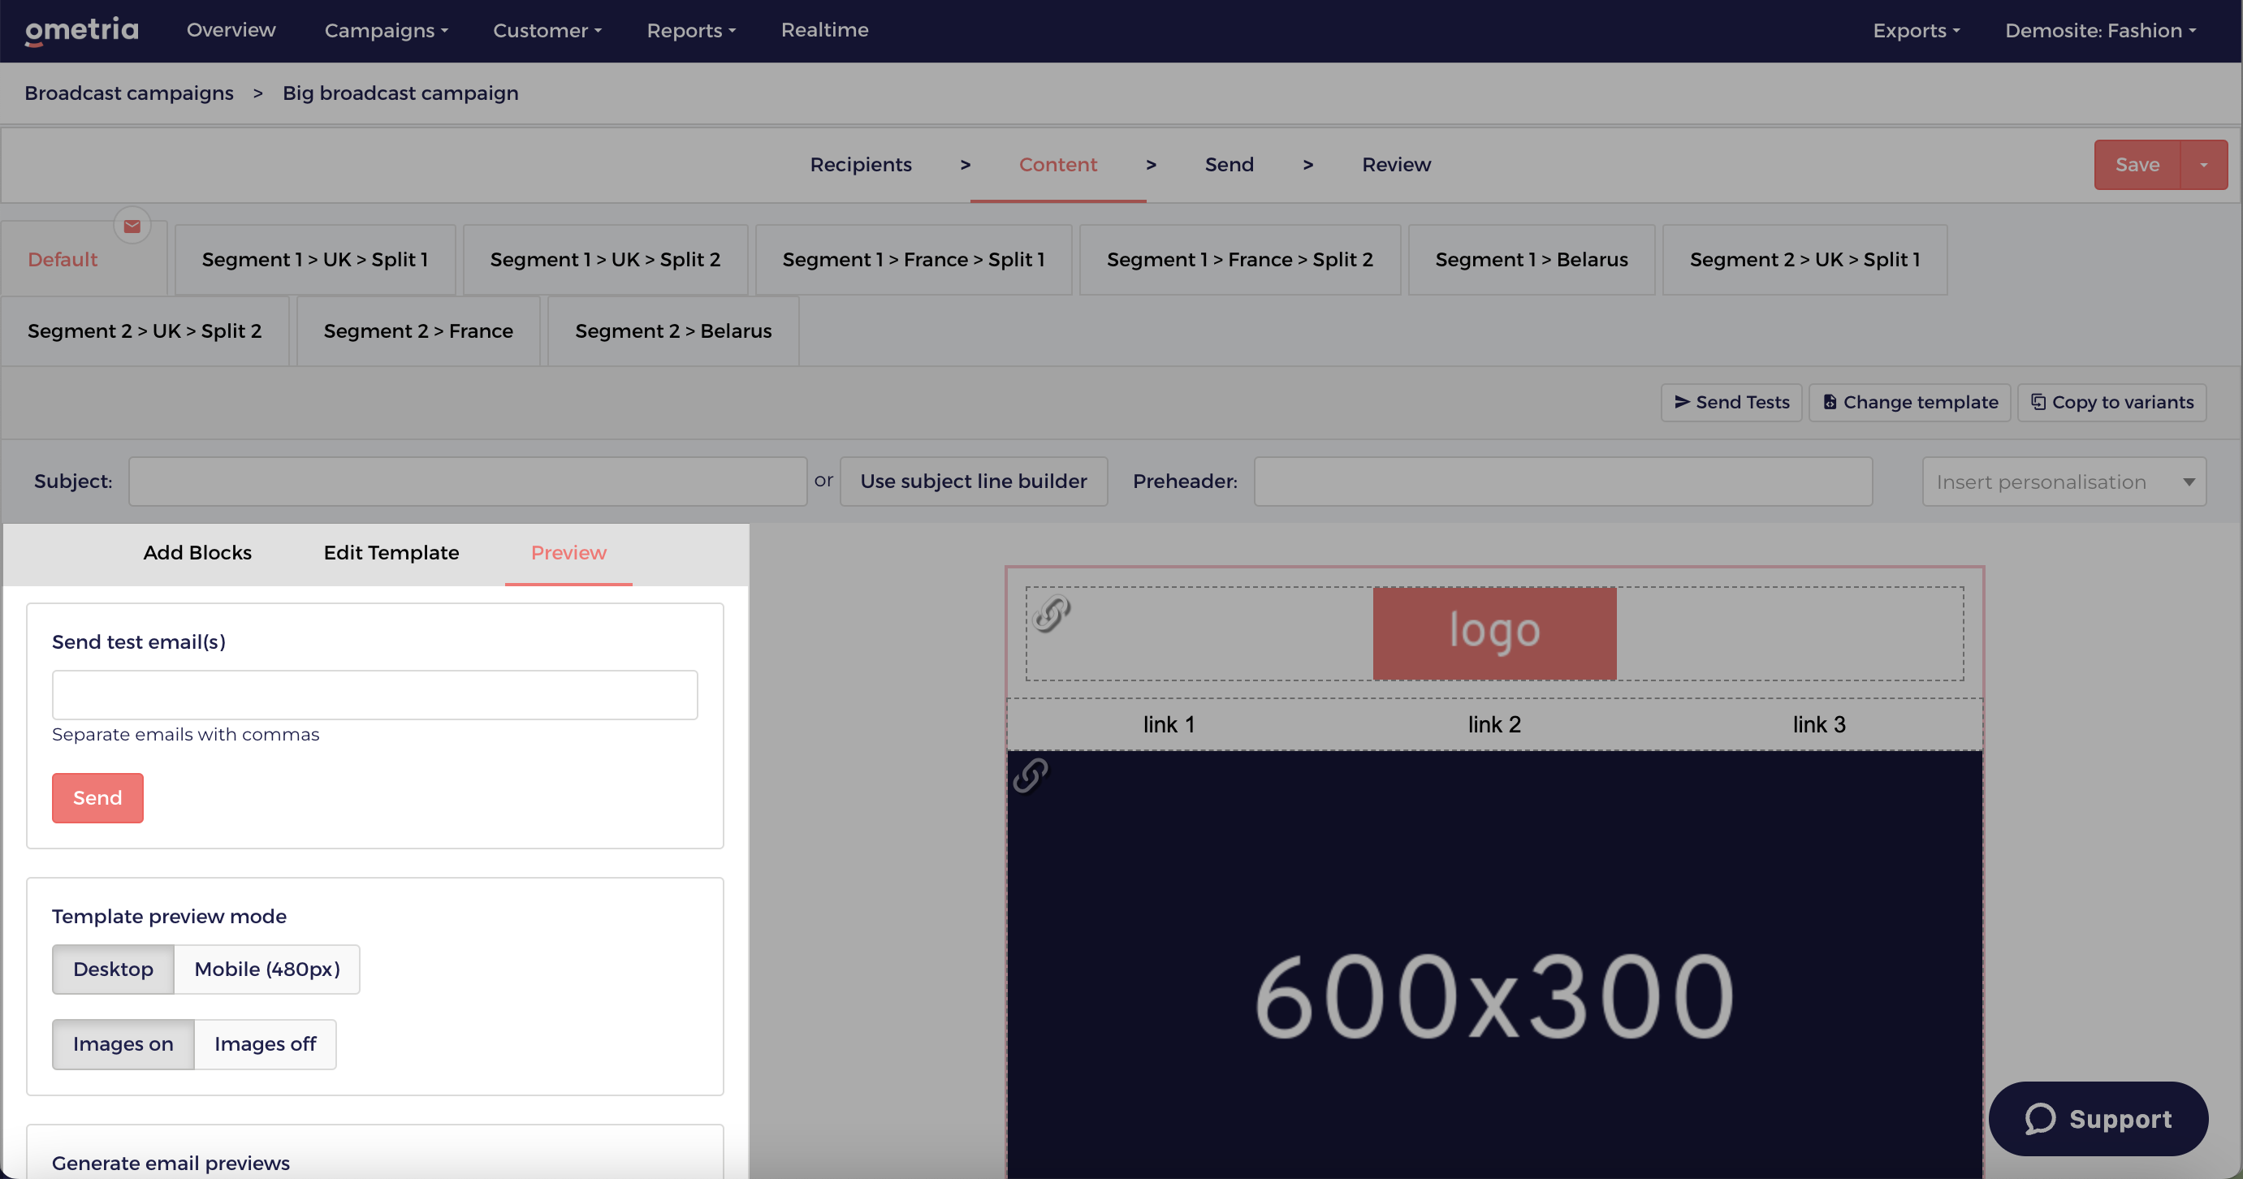Click the link icon on 600x300 image
Viewport: 2243px width, 1179px height.
1031,775
